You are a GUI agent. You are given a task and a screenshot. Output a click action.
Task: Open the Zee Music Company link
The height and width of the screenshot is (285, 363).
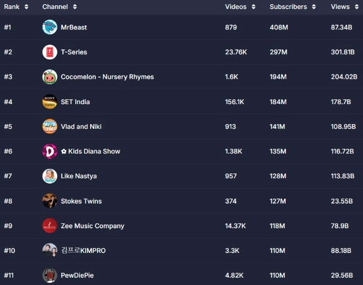tap(92, 226)
